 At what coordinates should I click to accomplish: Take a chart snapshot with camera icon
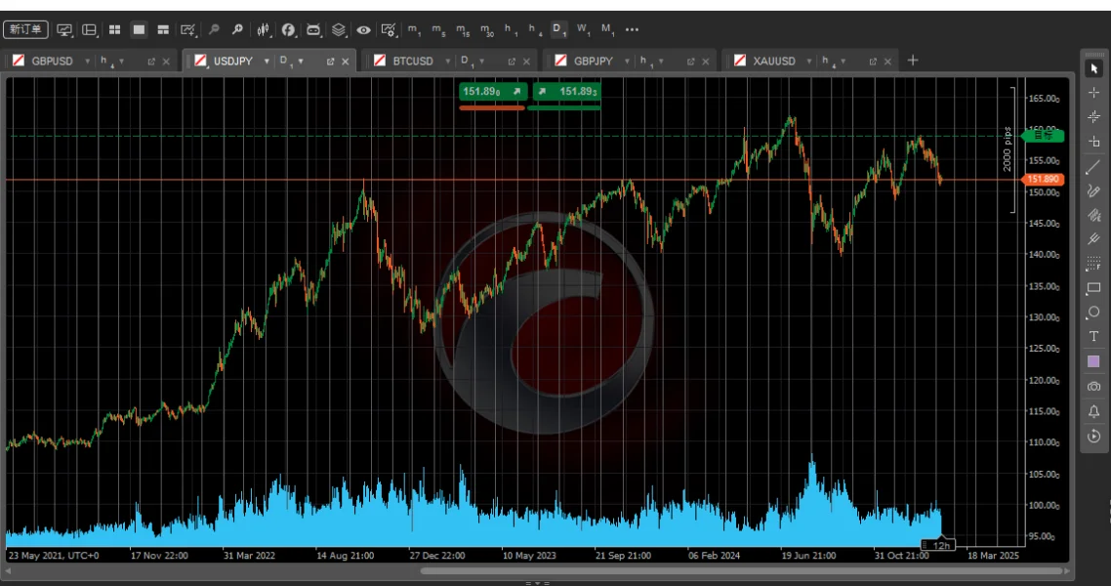(1093, 386)
